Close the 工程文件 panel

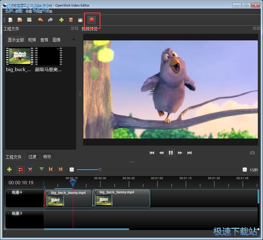(x=77, y=28)
